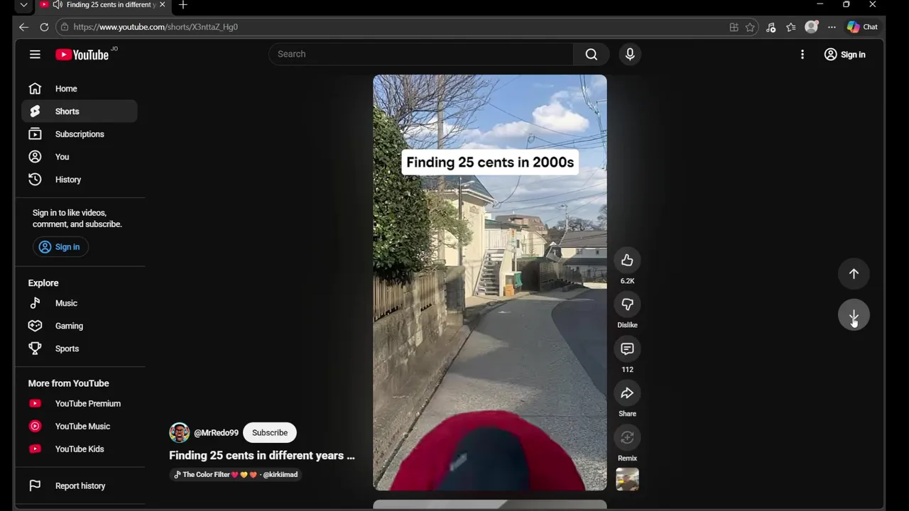This screenshot has height=511, width=909.
Task: Open the You section
Action: coord(80,157)
